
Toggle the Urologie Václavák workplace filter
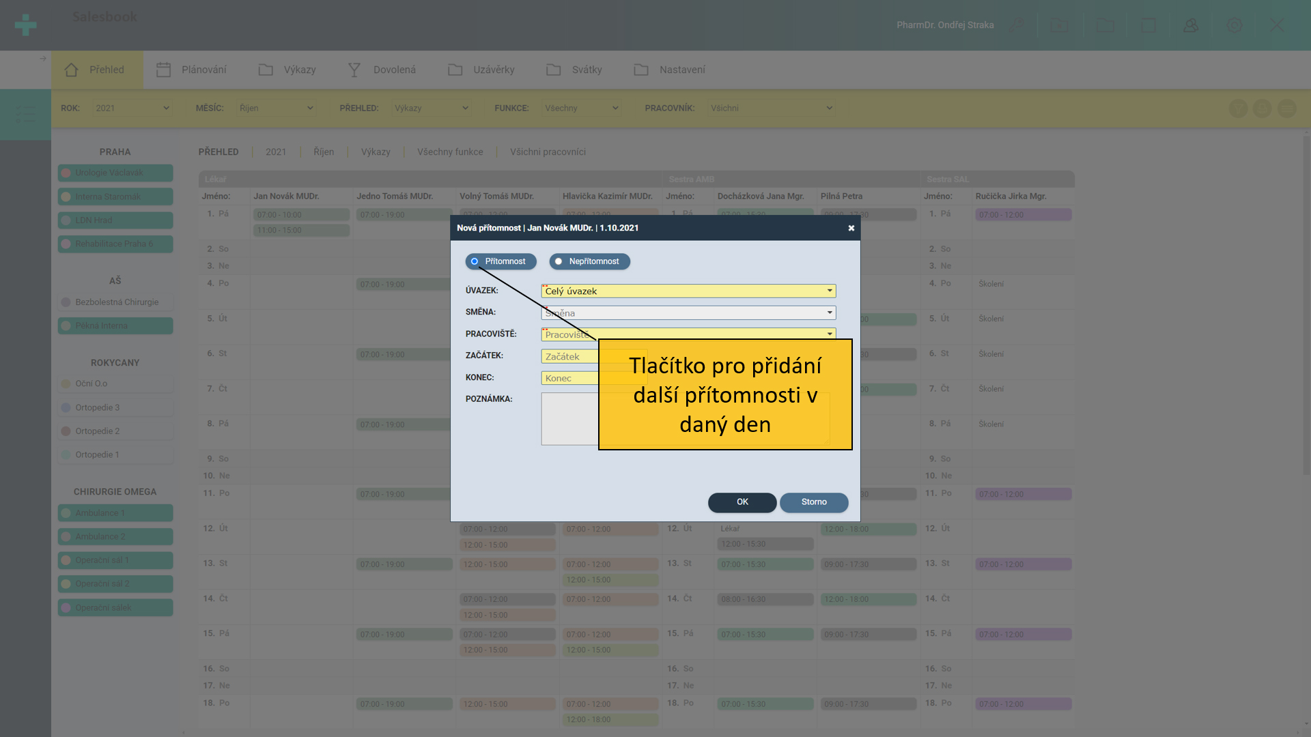[115, 173]
